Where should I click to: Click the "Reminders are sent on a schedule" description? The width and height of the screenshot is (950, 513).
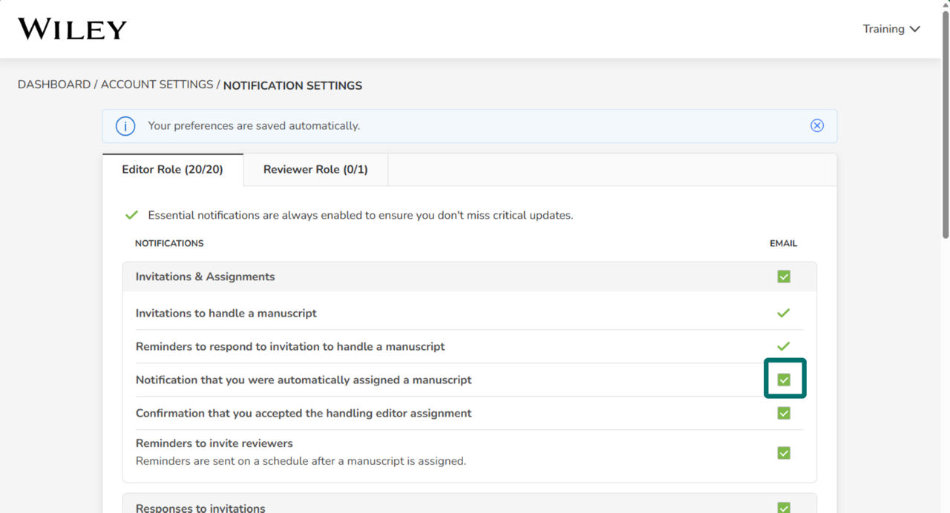301,461
